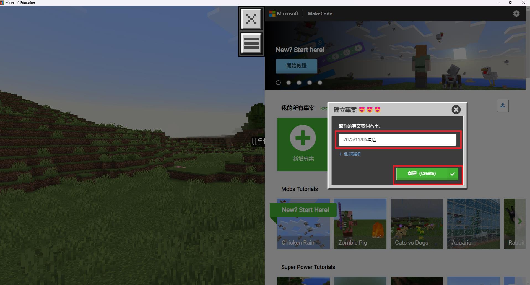Open the Cats vs Dogs tutorial
Viewport: 530px width, 285px height.
(417, 224)
